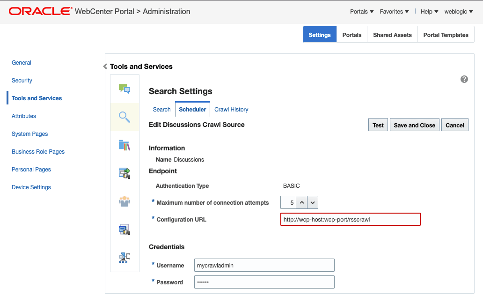Go to Personal Pages

31,169
